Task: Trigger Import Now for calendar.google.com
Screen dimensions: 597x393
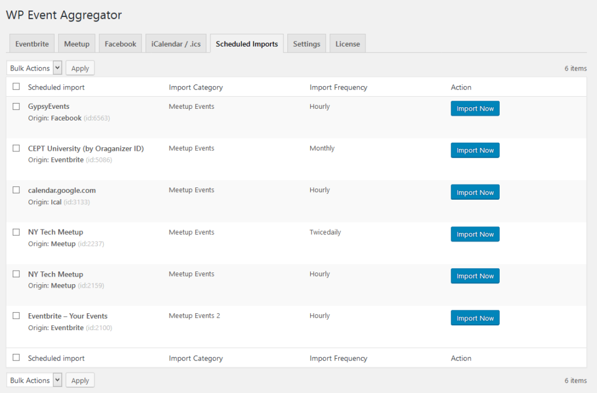Action: [475, 192]
